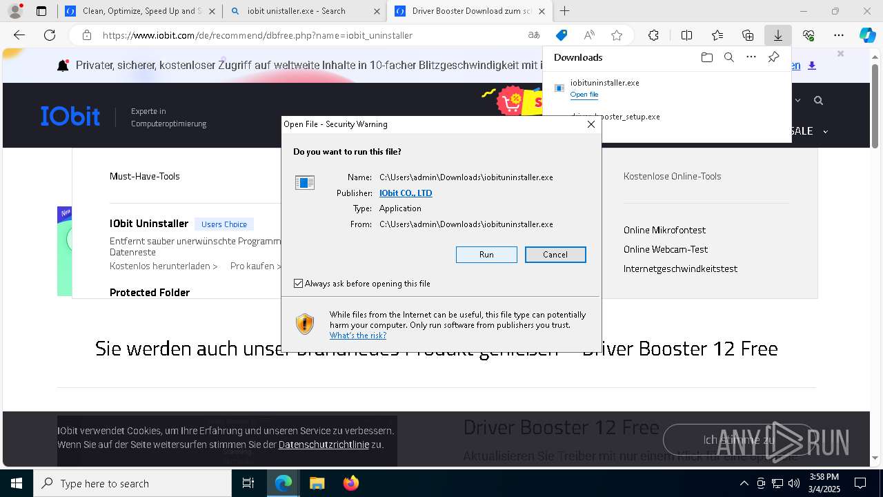Click the taskbar search box
The image size is (883, 497).
pos(132,483)
